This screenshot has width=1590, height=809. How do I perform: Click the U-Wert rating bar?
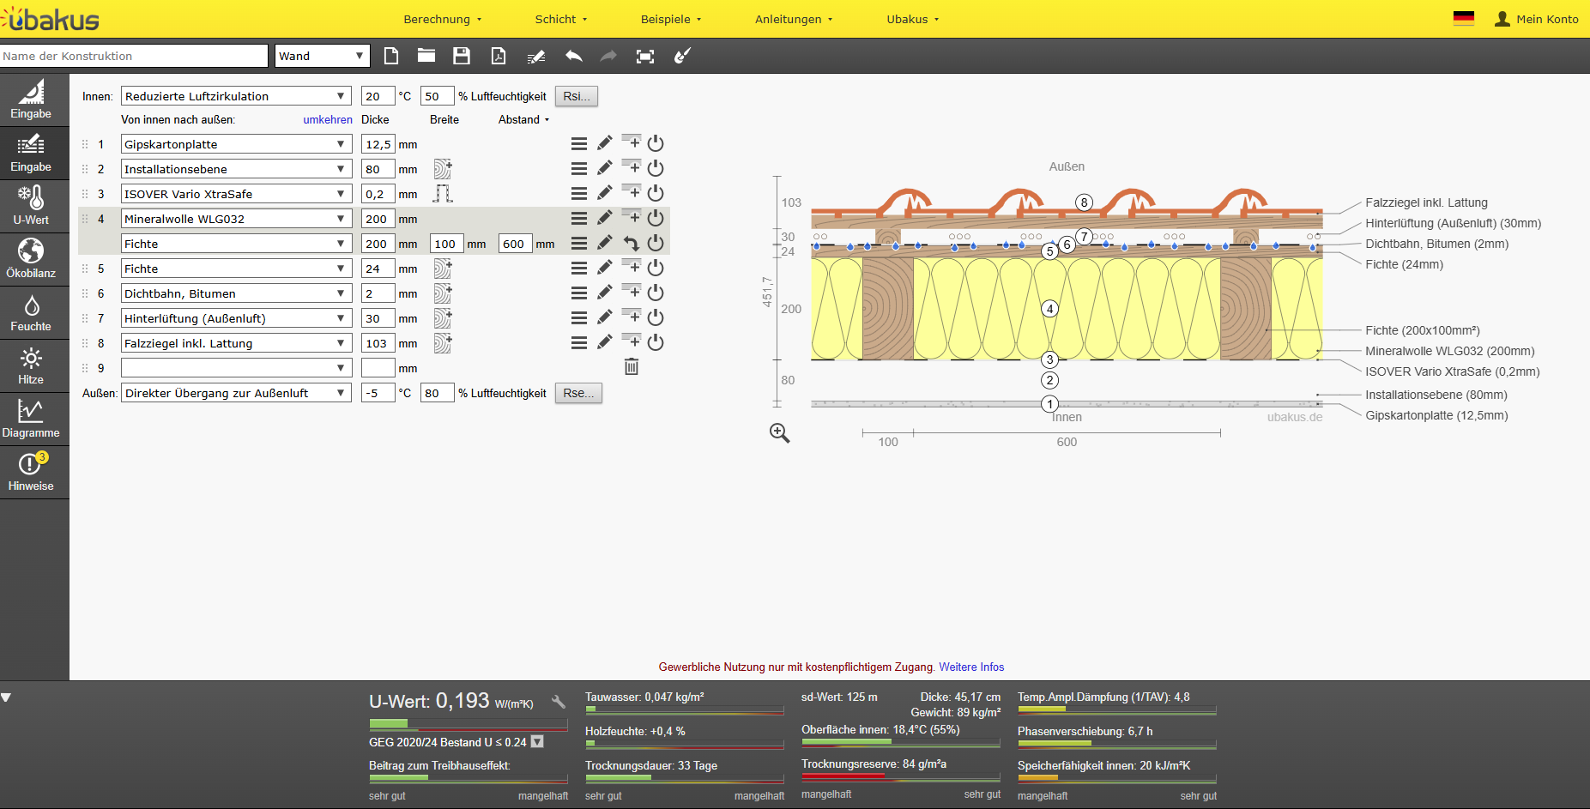pyautogui.click(x=468, y=724)
